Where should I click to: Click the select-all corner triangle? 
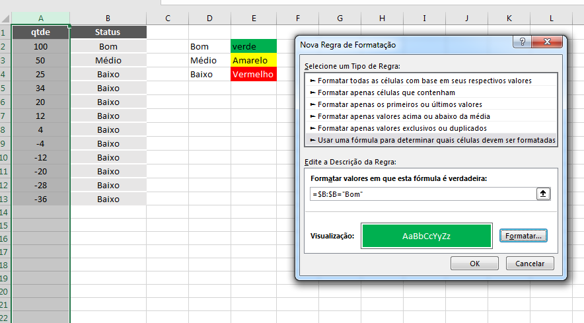click(5, 18)
